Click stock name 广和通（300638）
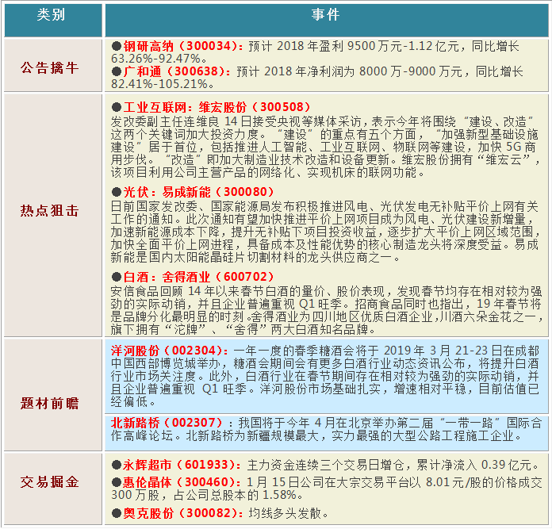552x529 pixels. (175, 71)
